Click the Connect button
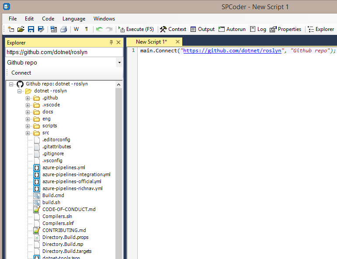 [21, 73]
